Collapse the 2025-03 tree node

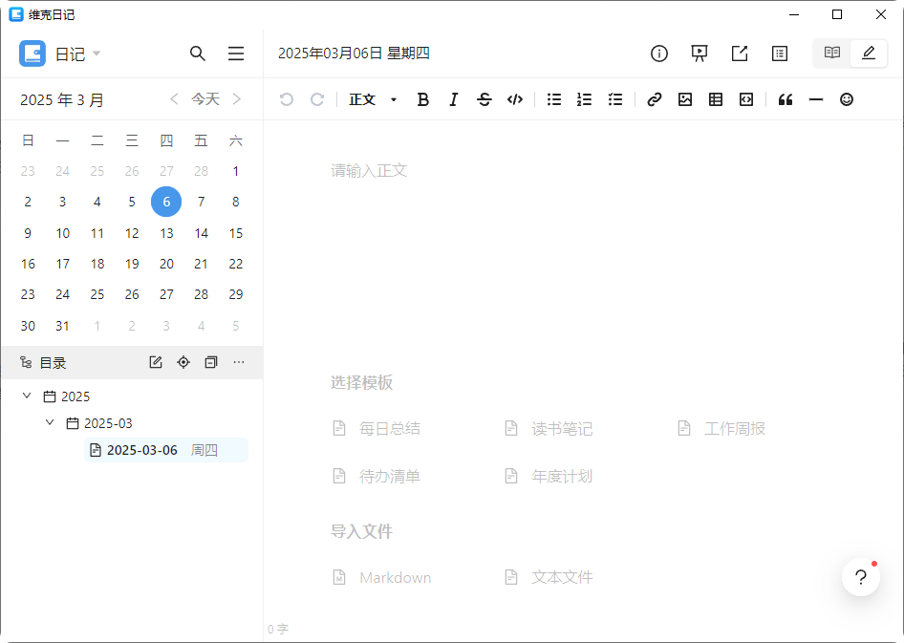pyautogui.click(x=50, y=423)
